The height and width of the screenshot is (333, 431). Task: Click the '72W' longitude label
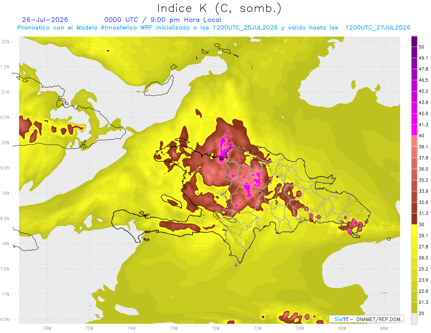215,328
